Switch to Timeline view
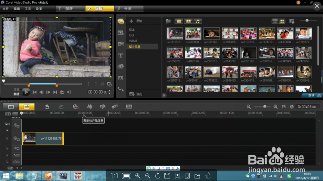The width and height of the screenshot is (323, 181). [27, 107]
